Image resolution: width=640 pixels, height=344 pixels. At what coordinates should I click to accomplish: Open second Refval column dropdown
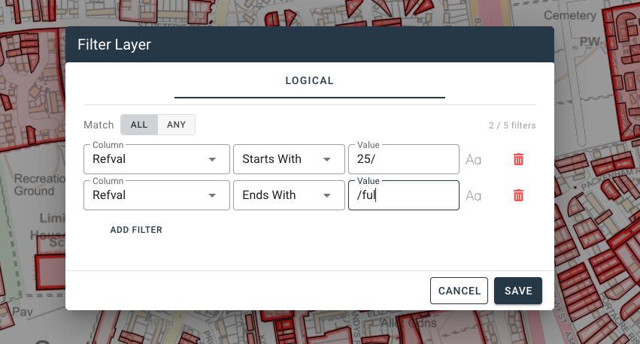tap(156, 195)
